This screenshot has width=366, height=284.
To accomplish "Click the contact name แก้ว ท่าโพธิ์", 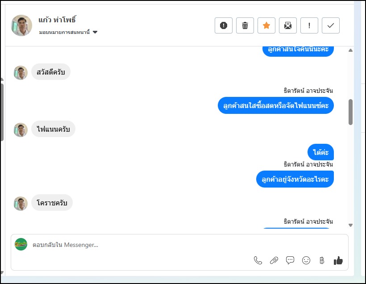I will point(58,20).
